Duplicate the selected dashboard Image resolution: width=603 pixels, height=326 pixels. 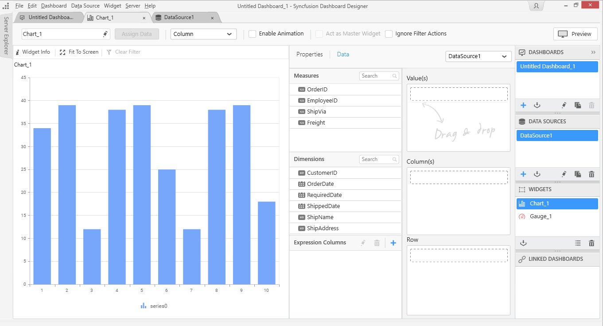[578, 105]
